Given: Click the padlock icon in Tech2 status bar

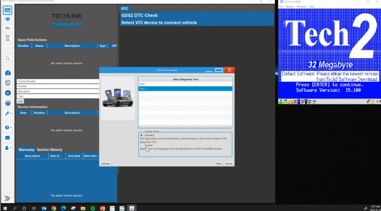Looking at the screenshot, I should point(372,102).
